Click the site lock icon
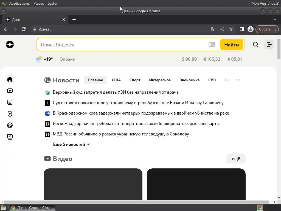 [x=35, y=29]
